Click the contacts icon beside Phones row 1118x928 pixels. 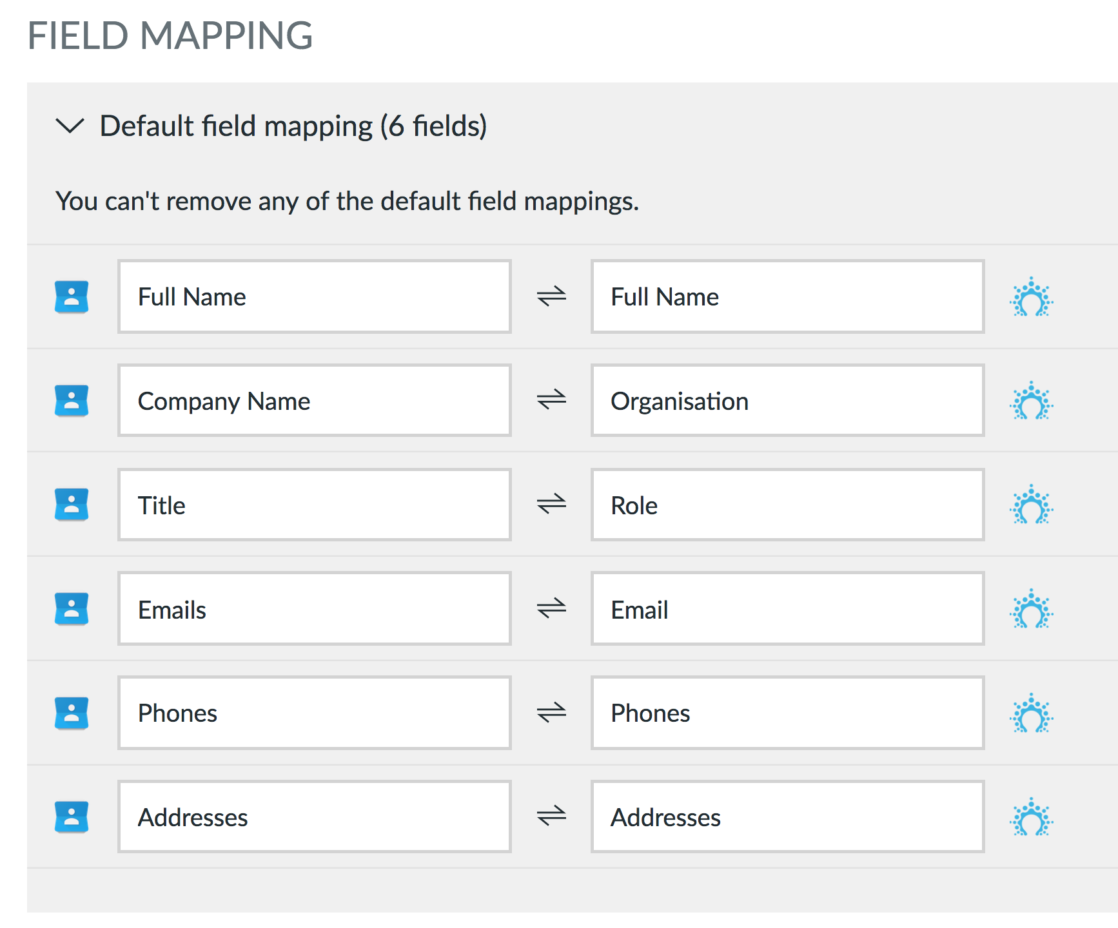[x=72, y=713]
